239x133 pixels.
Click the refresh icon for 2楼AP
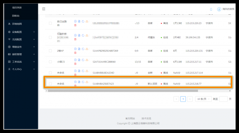83,49
